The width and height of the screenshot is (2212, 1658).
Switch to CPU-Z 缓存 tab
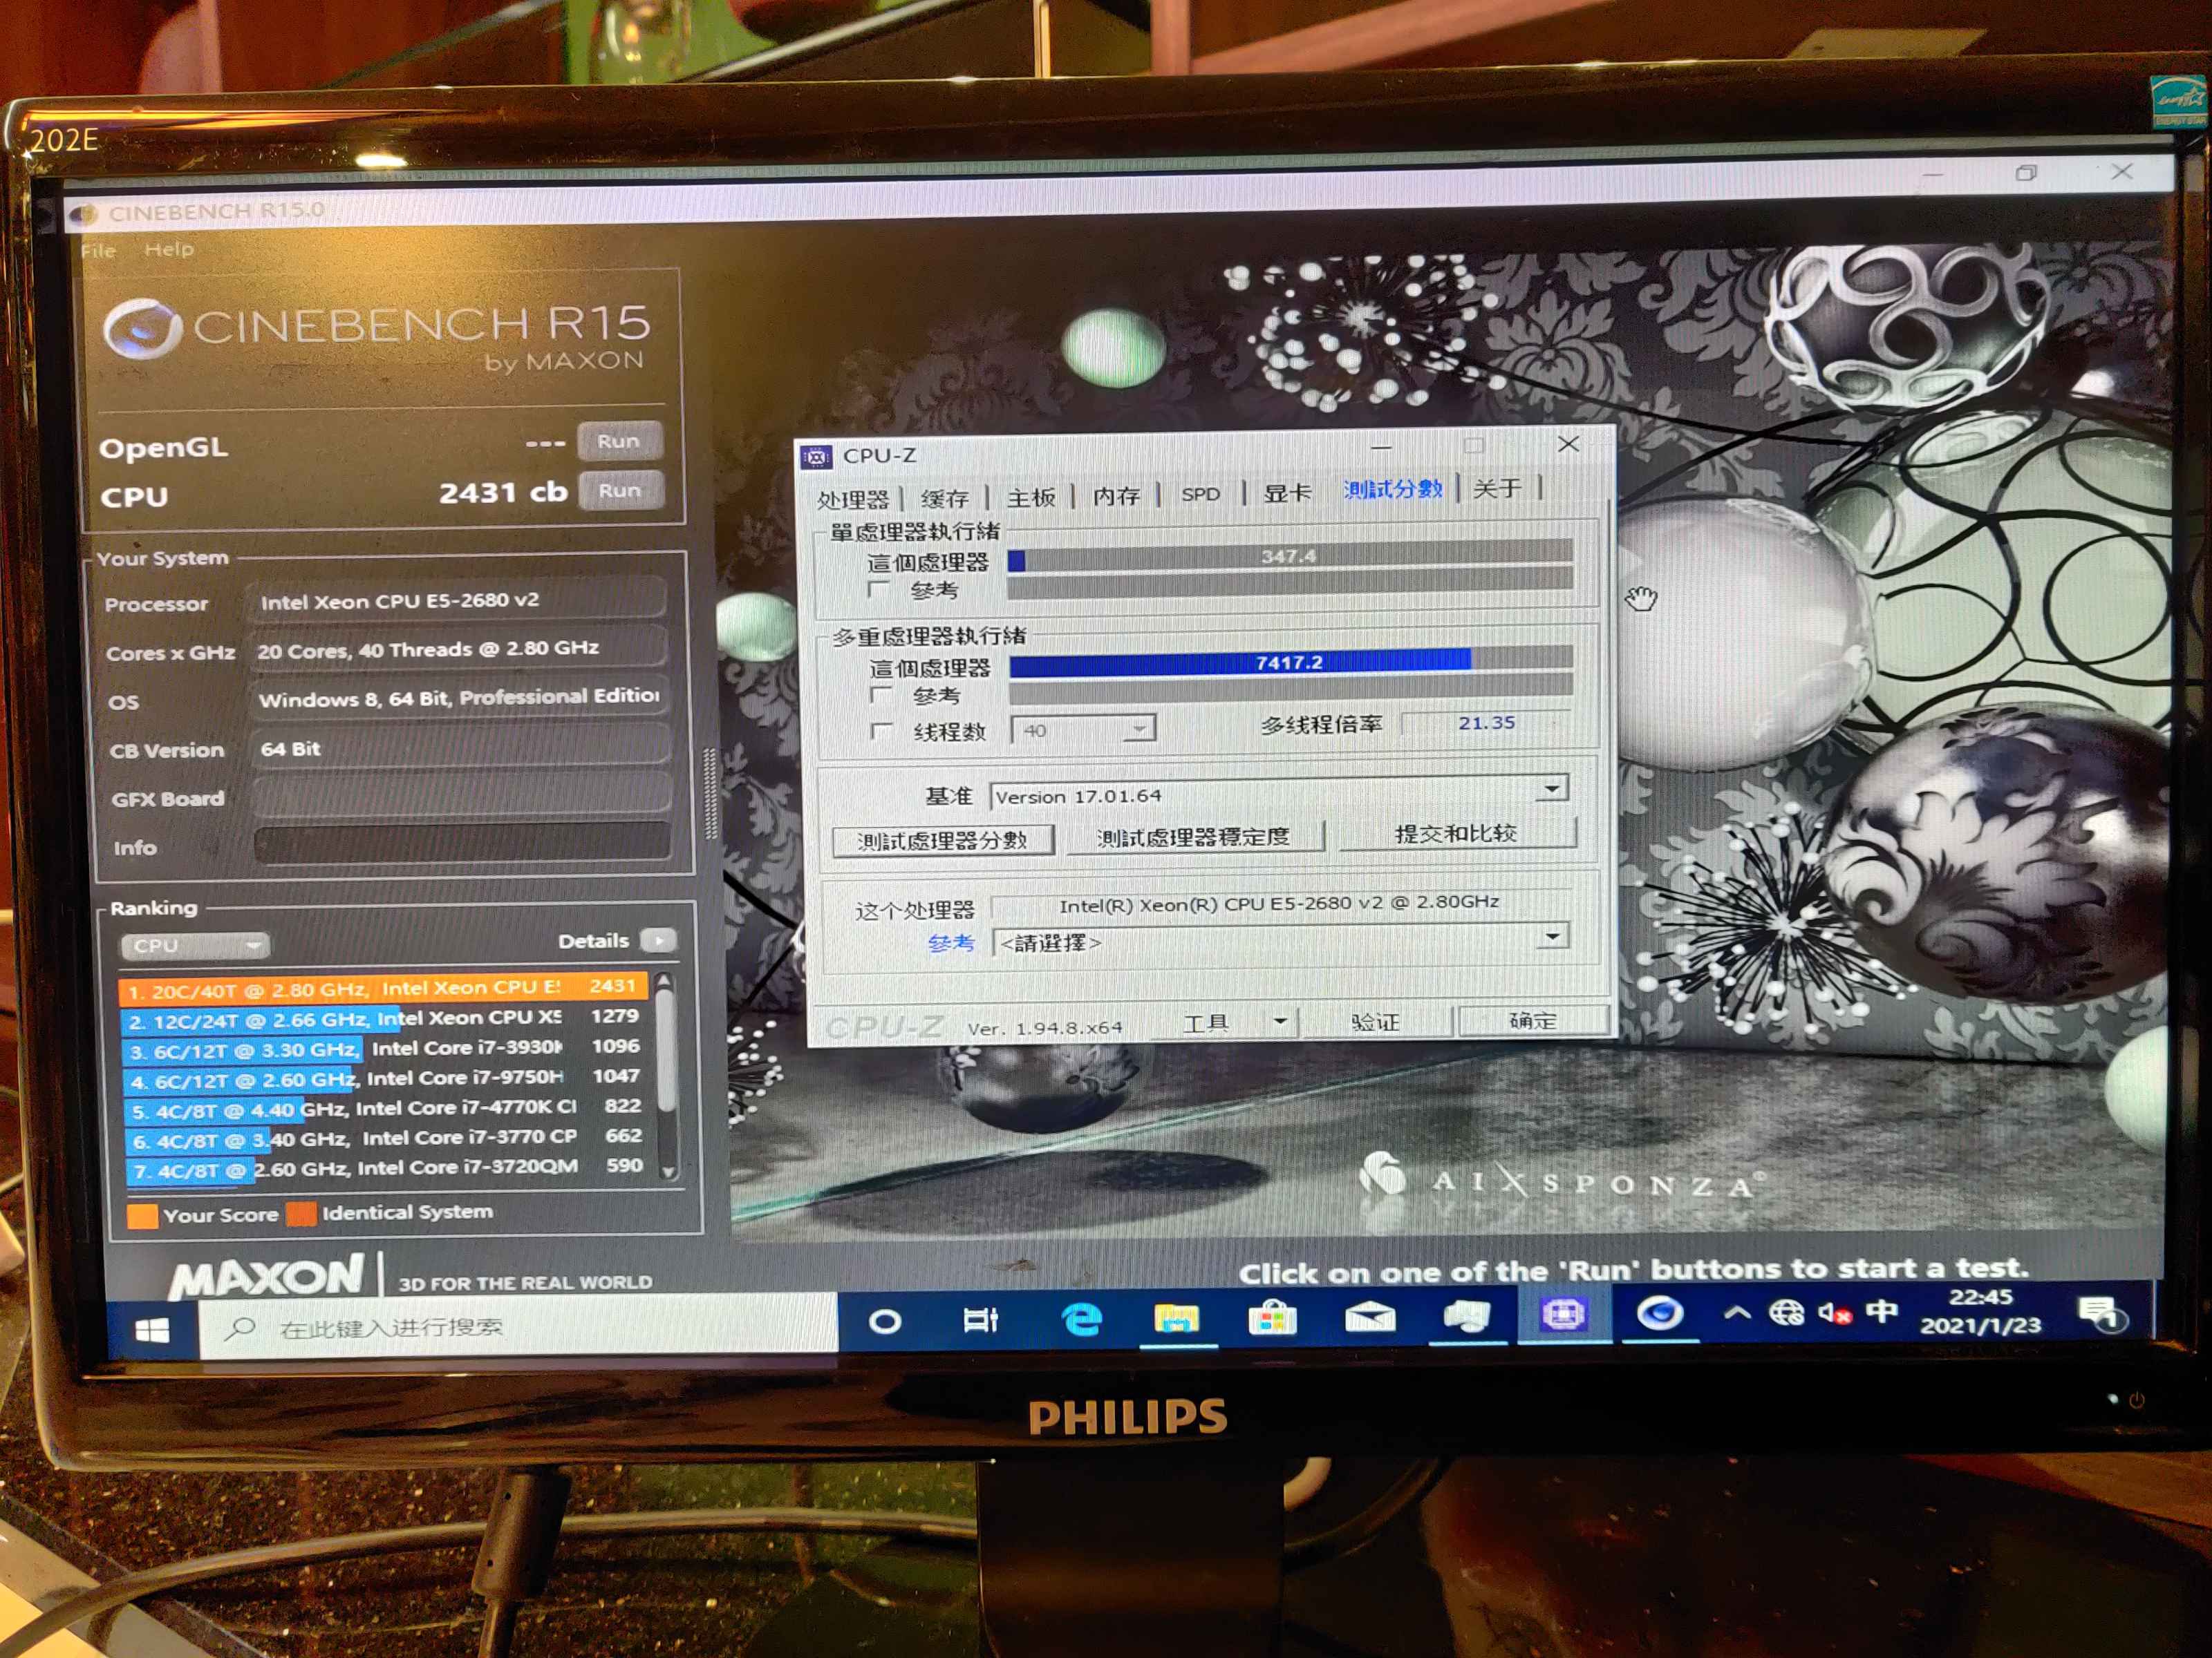[944, 497]
